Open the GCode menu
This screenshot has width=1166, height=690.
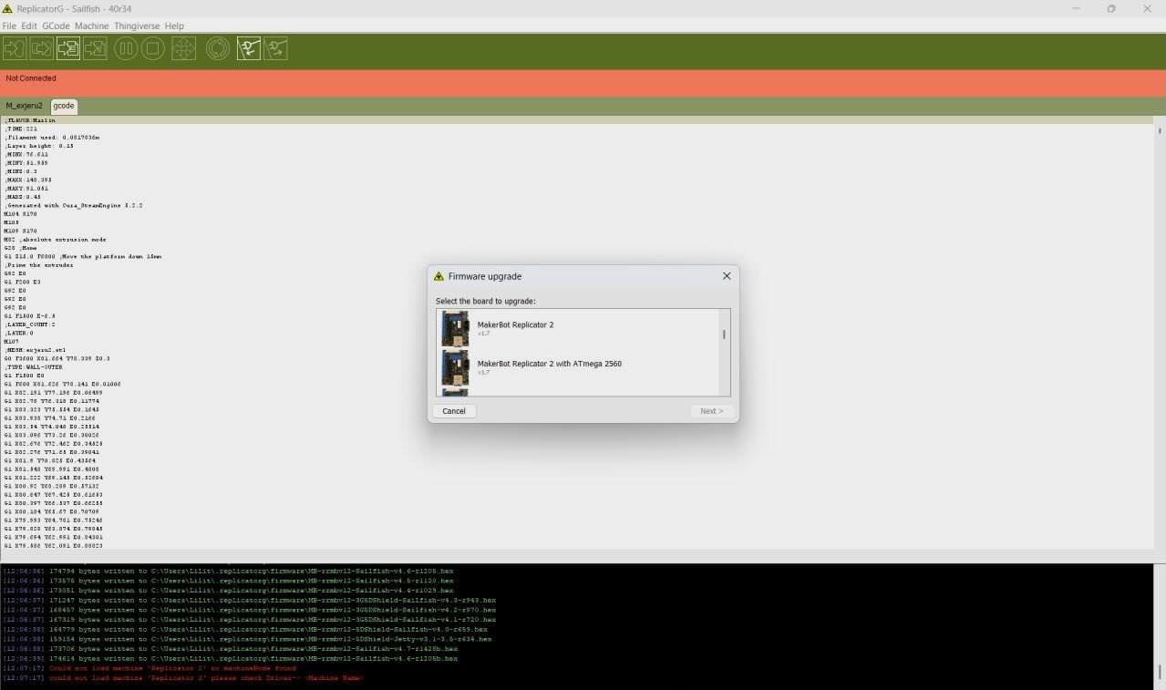click(x=56, y=26)
